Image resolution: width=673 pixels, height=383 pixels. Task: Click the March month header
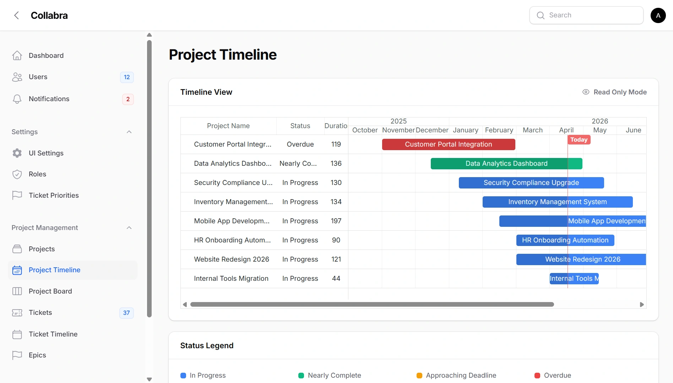533,130
